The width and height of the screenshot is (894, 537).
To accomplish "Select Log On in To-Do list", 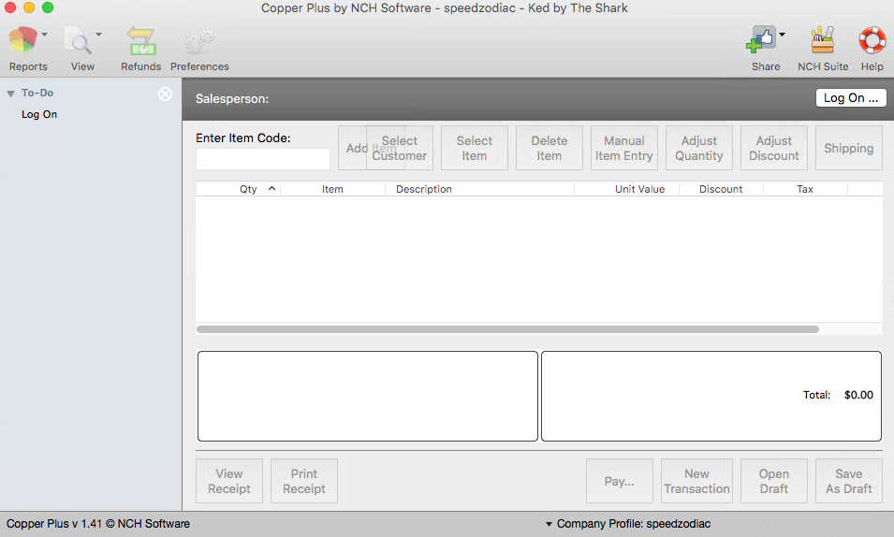I will pyautogui.click(x=39, y=114).
